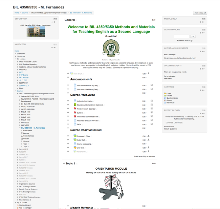The image size is (220, 209).
Task: Click the CSU Library building thumbnail
Action: pos(36,32)
